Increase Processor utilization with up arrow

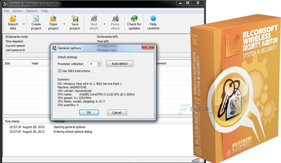(99, 62)
